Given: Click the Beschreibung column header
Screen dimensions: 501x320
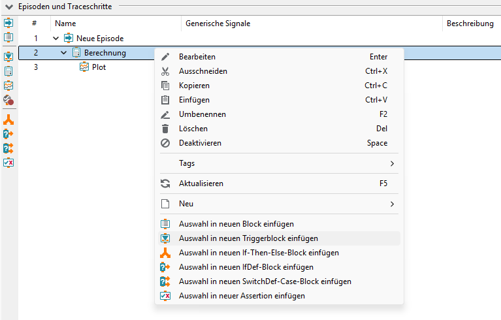Looking at the screenshot, I should [472, 24].
